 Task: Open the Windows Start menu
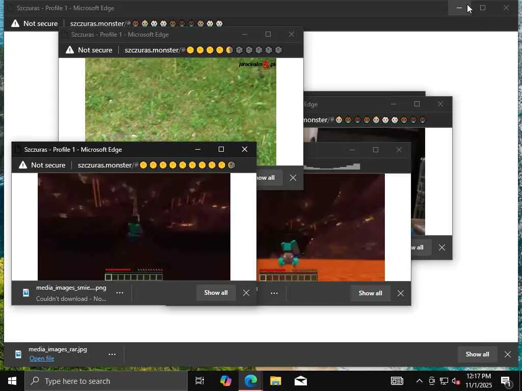click(x=12, y=381)
